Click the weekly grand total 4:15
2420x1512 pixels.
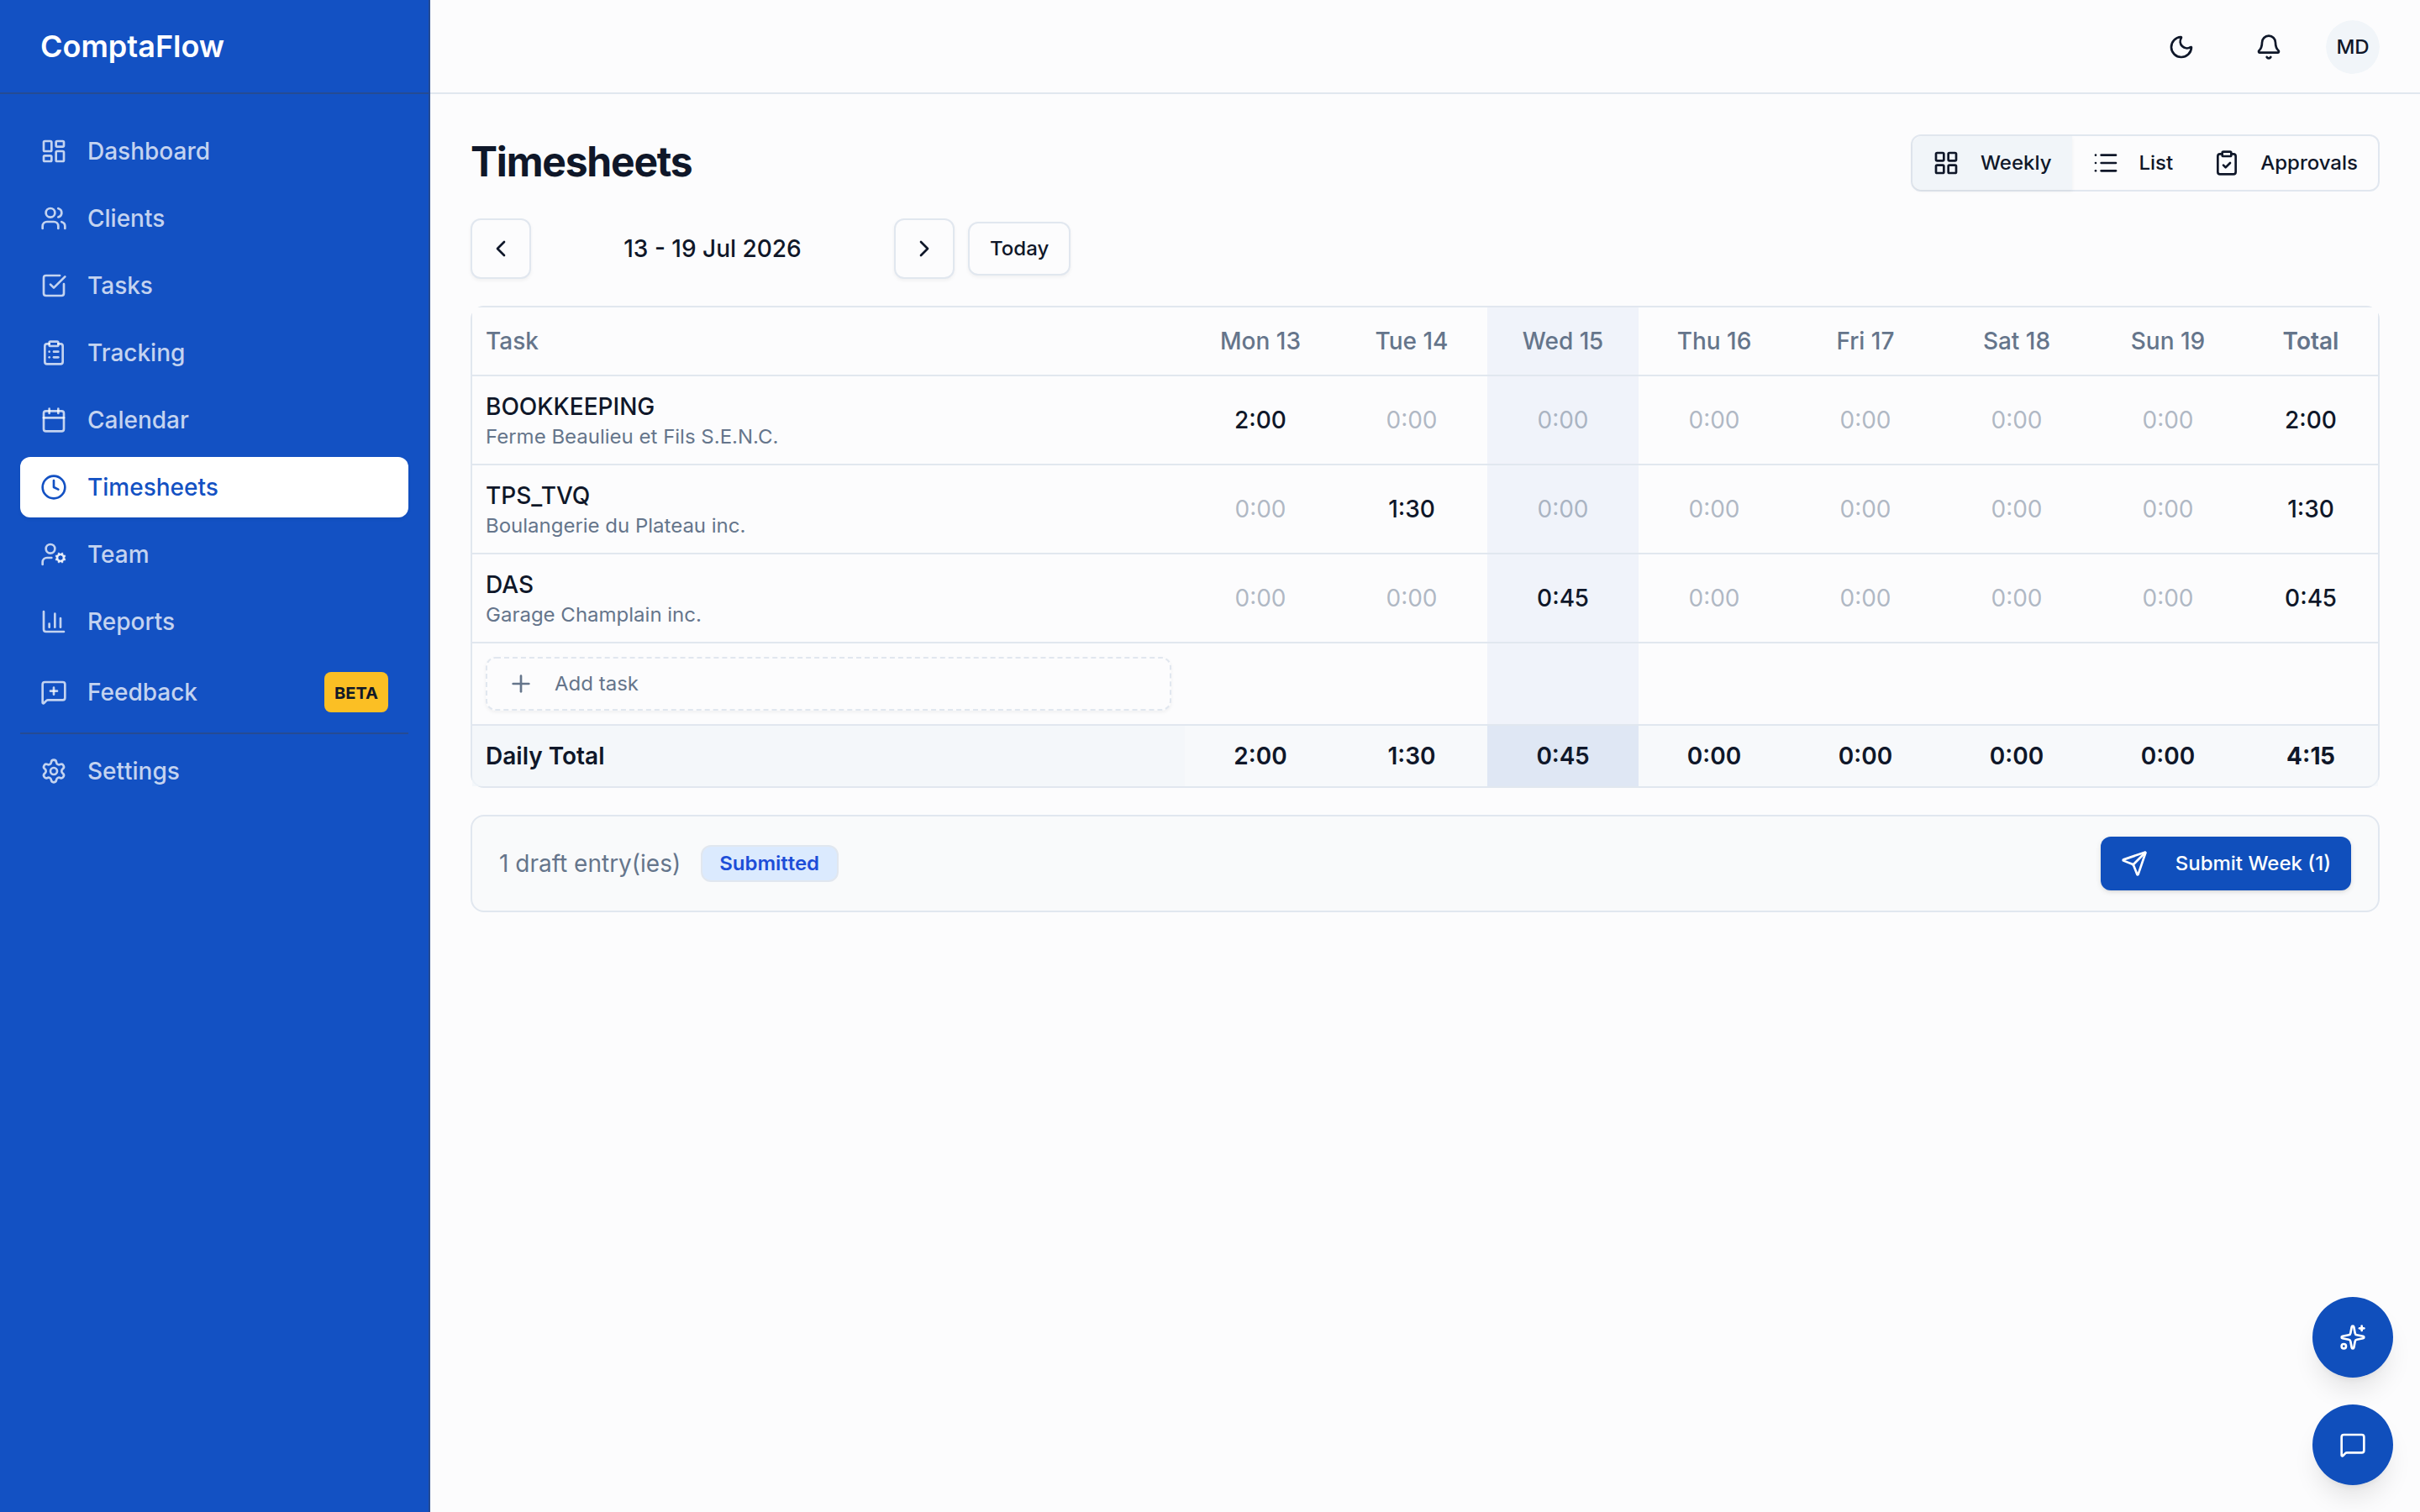coord(2310,756)
